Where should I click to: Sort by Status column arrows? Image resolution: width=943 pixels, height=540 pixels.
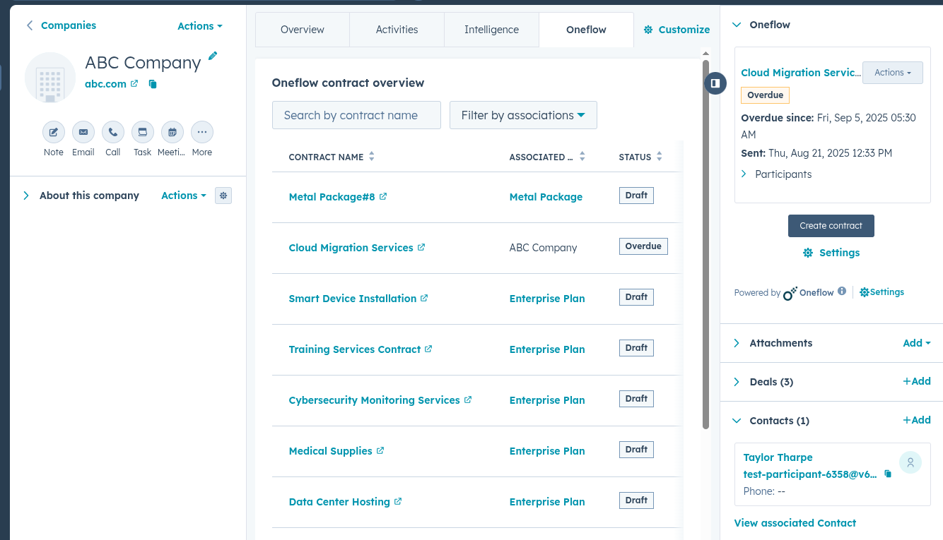660,157
